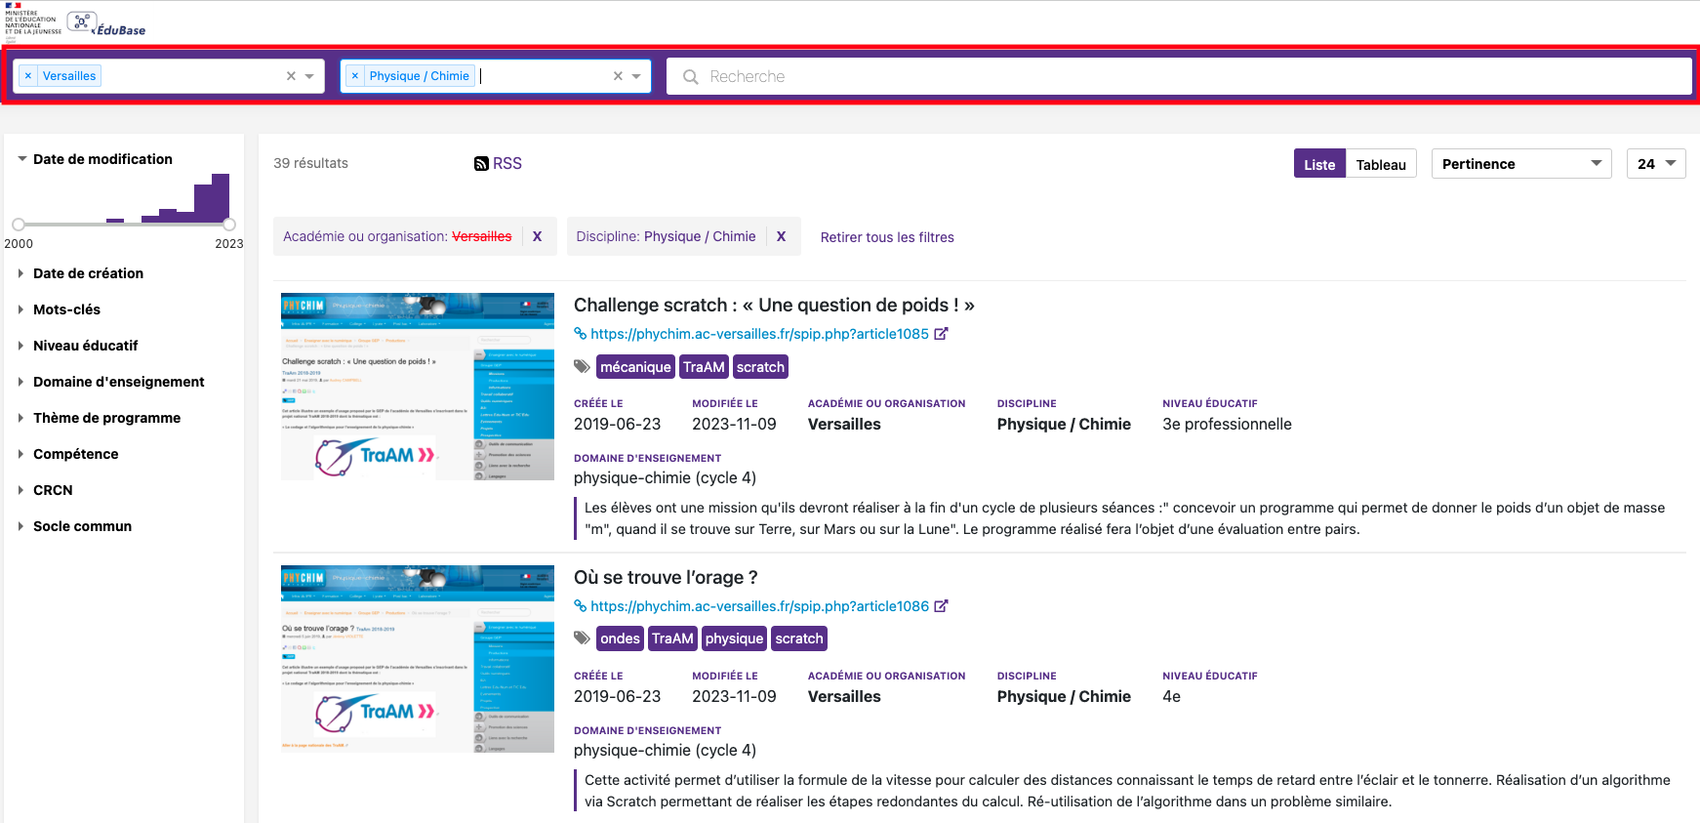The width and height of the screenshot is (1700, 823).
Task: Expand the Mots-clés filter section
Action: click(66, 309)
